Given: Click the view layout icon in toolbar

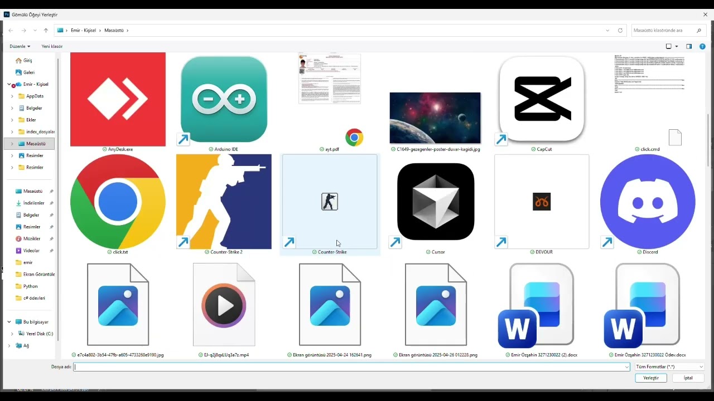Looking at the screenshot, I should 669,46.
